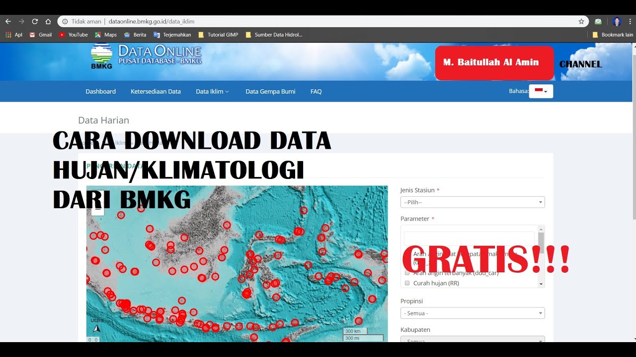
Task: Click the BMKG Data Online logo
Action: click(146, 56)
